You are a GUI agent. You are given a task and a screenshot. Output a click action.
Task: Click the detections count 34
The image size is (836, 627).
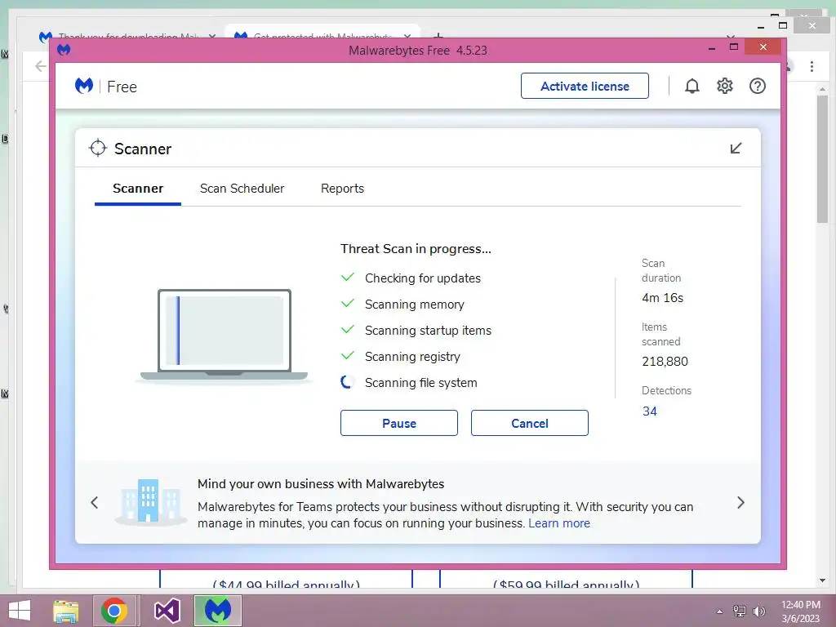pyautogui.click(x=649, y=411)
